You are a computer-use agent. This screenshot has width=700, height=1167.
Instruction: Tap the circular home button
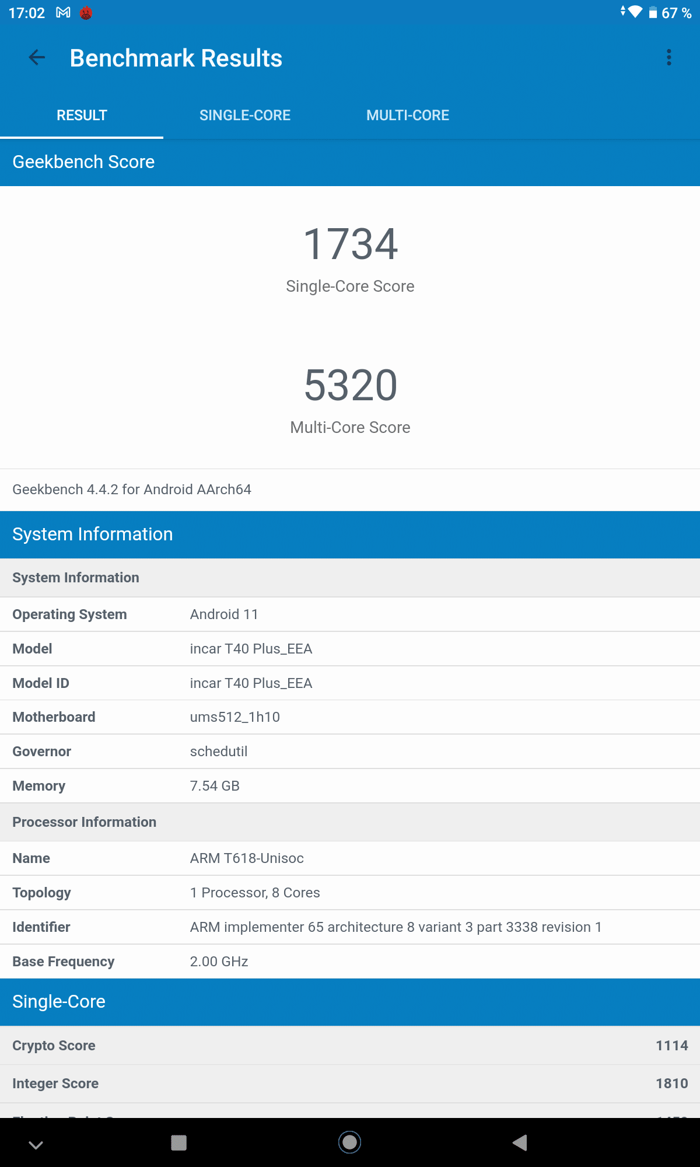[x=350, y=1142]
